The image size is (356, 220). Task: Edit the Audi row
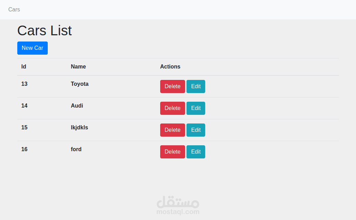pyautogui.click(x=196, y=108)
